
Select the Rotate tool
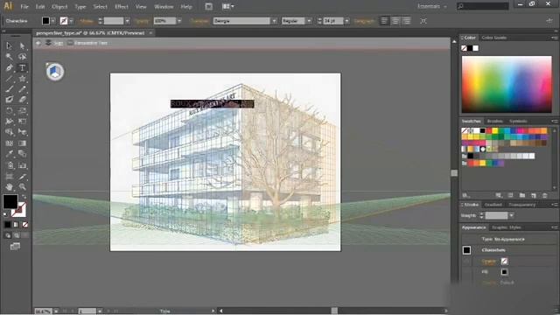click(9, 110)
